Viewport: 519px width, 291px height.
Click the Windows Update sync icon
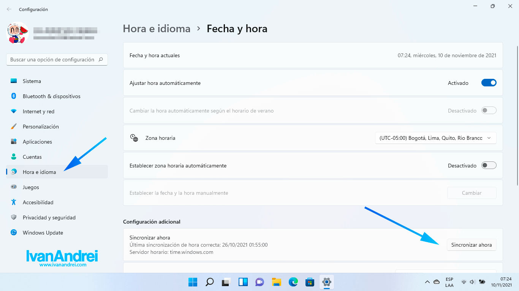point(14,233)
